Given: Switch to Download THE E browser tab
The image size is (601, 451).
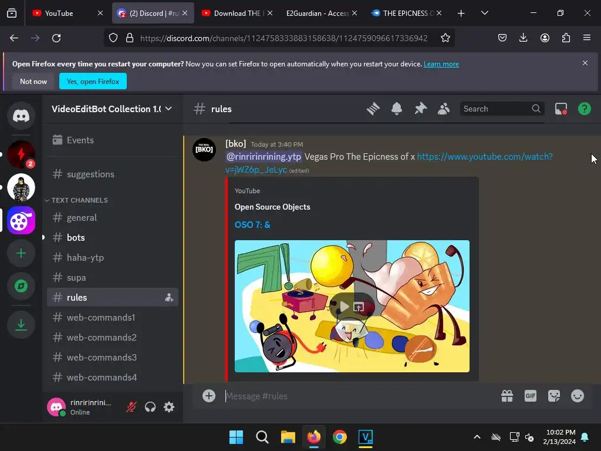Looking at the screenshot, I should tap(237, 13).
